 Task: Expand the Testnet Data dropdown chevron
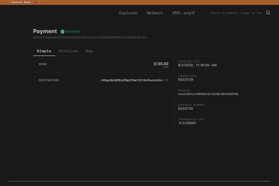click(x=36, y=2)
